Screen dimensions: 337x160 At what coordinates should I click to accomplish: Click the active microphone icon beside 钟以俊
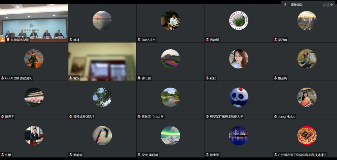click(139, 78)
